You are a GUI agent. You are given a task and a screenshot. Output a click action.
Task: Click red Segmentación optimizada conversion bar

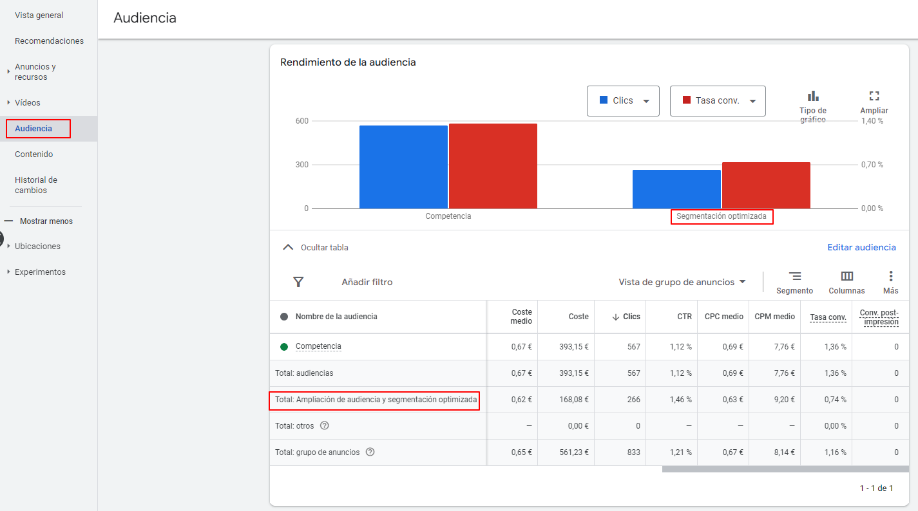[766, 185]
